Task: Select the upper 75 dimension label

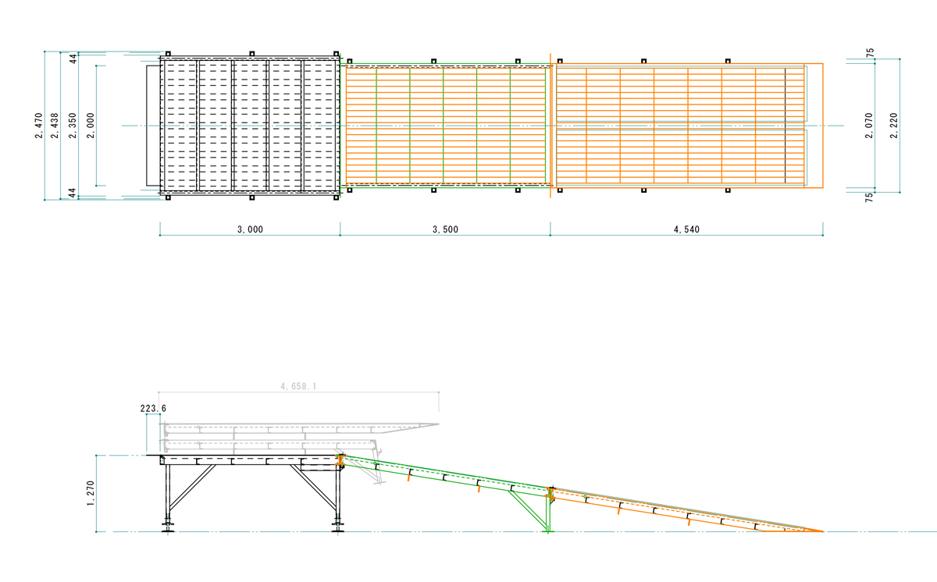Action: point(870,53)
